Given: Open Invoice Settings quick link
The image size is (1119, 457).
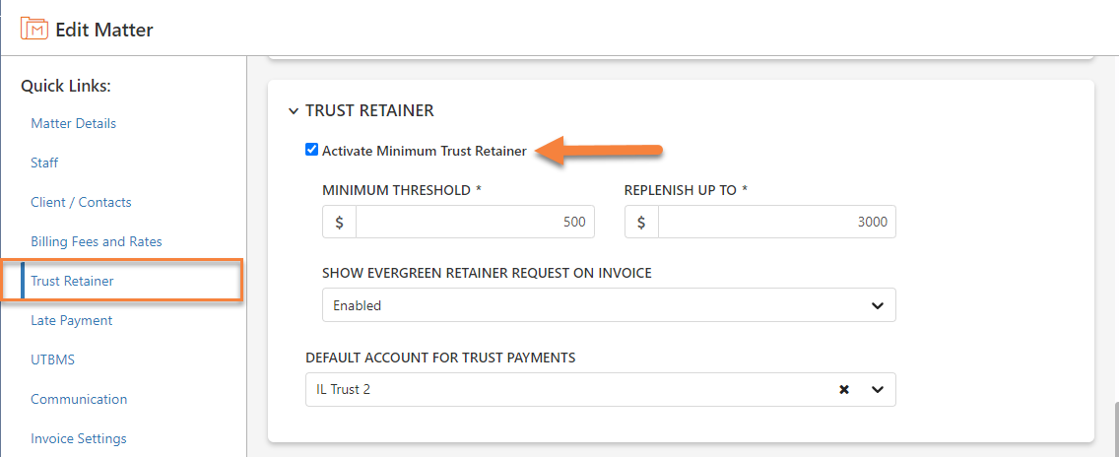Looking at the screenshot, I should tap(78, 438).
